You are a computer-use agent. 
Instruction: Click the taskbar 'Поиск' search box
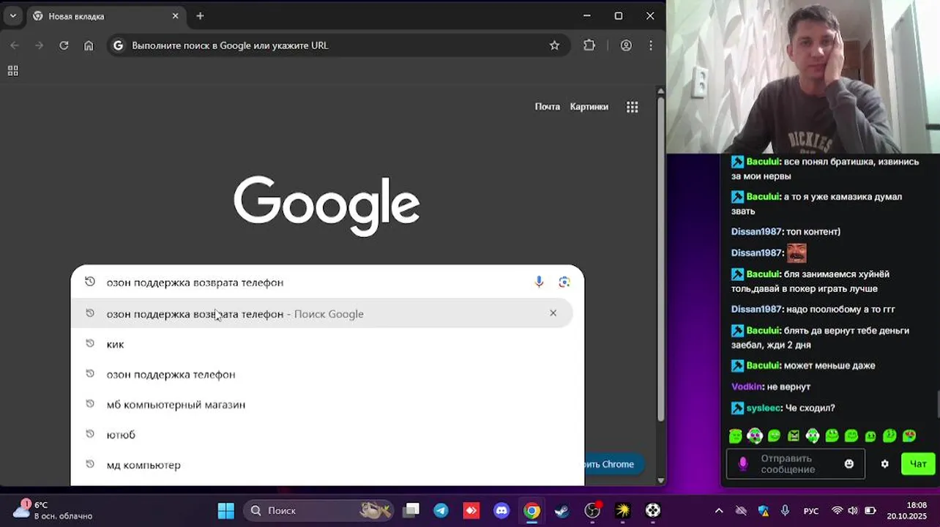tap(318, 510)
